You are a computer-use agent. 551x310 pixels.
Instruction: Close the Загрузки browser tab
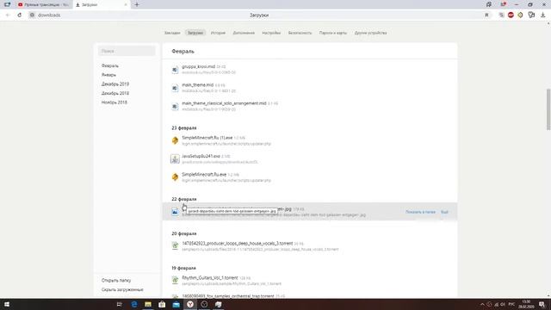tap(126, 4)
